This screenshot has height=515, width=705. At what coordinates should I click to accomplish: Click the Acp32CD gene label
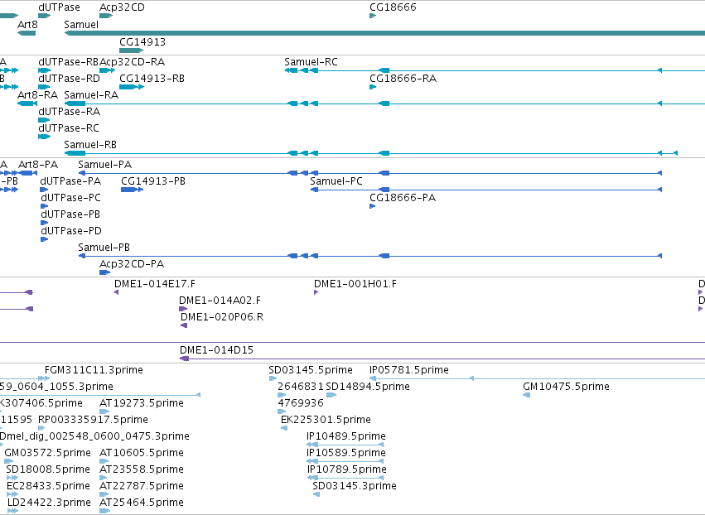[122, 7]
